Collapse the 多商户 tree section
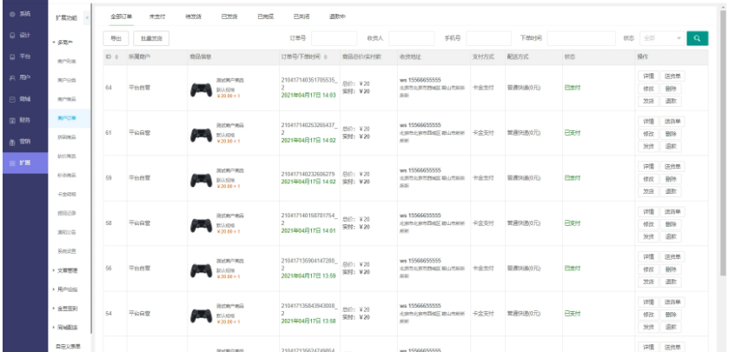Viewport: 729px width, 352px height. pyautogui.click(x=63, y=43)
